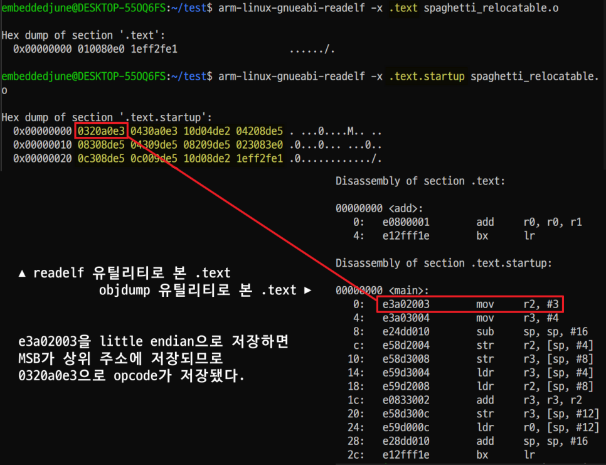Select the highlighted hex value 0320a0e3

click(x=100, y=131)
